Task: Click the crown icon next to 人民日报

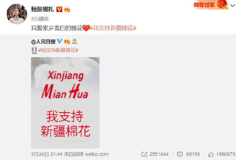Action: tap(67, 41)
